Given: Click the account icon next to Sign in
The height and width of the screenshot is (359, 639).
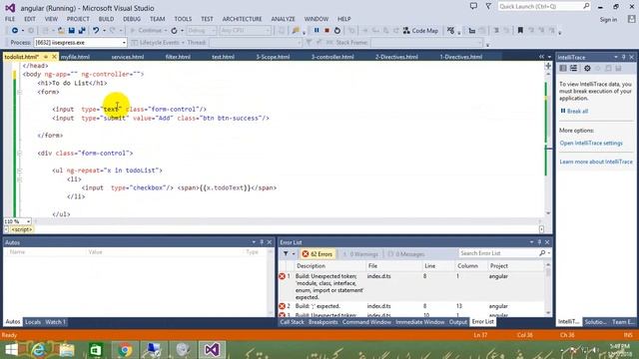Looking at the screenshot, I should tap(631, 19).
